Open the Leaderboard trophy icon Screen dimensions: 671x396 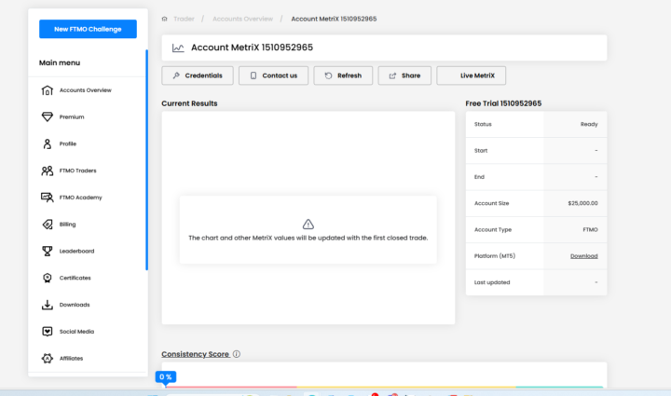tap(48, 251)
